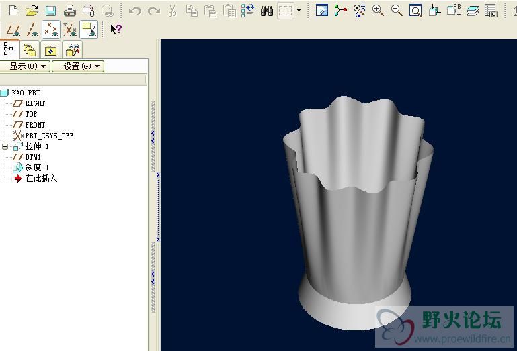Toggle datum axes display
The width and height of the screenshot is (517, 351).
32,30
